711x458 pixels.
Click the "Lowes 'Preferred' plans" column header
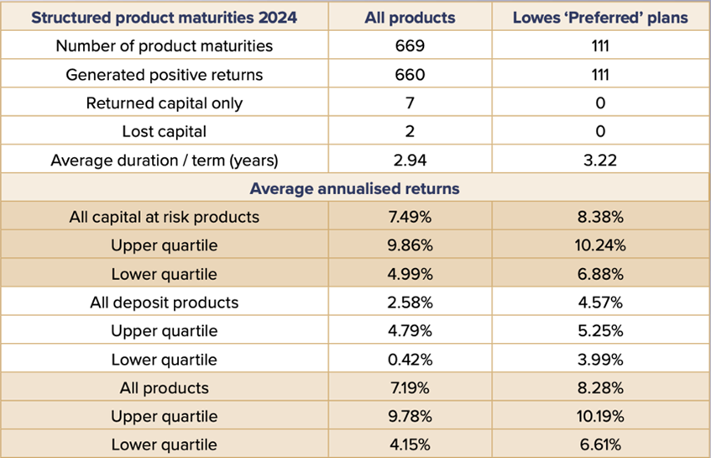600,17
